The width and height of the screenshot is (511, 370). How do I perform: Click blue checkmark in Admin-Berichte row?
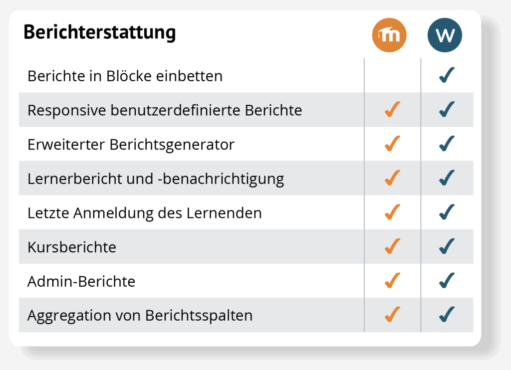point(447,281)
